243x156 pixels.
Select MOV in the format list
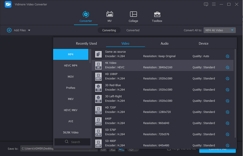tap(71, 77)
